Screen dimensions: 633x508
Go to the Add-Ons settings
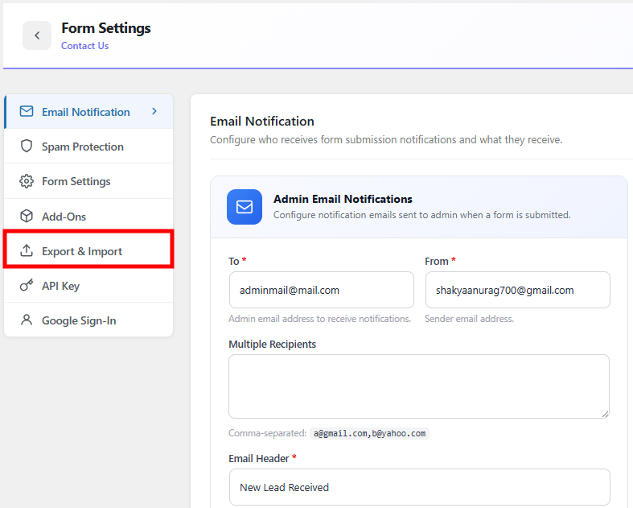coord(64,217)
